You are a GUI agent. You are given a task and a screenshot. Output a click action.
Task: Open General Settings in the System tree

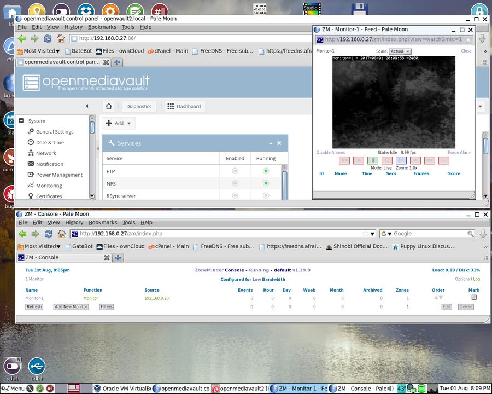tap(55, 132)
